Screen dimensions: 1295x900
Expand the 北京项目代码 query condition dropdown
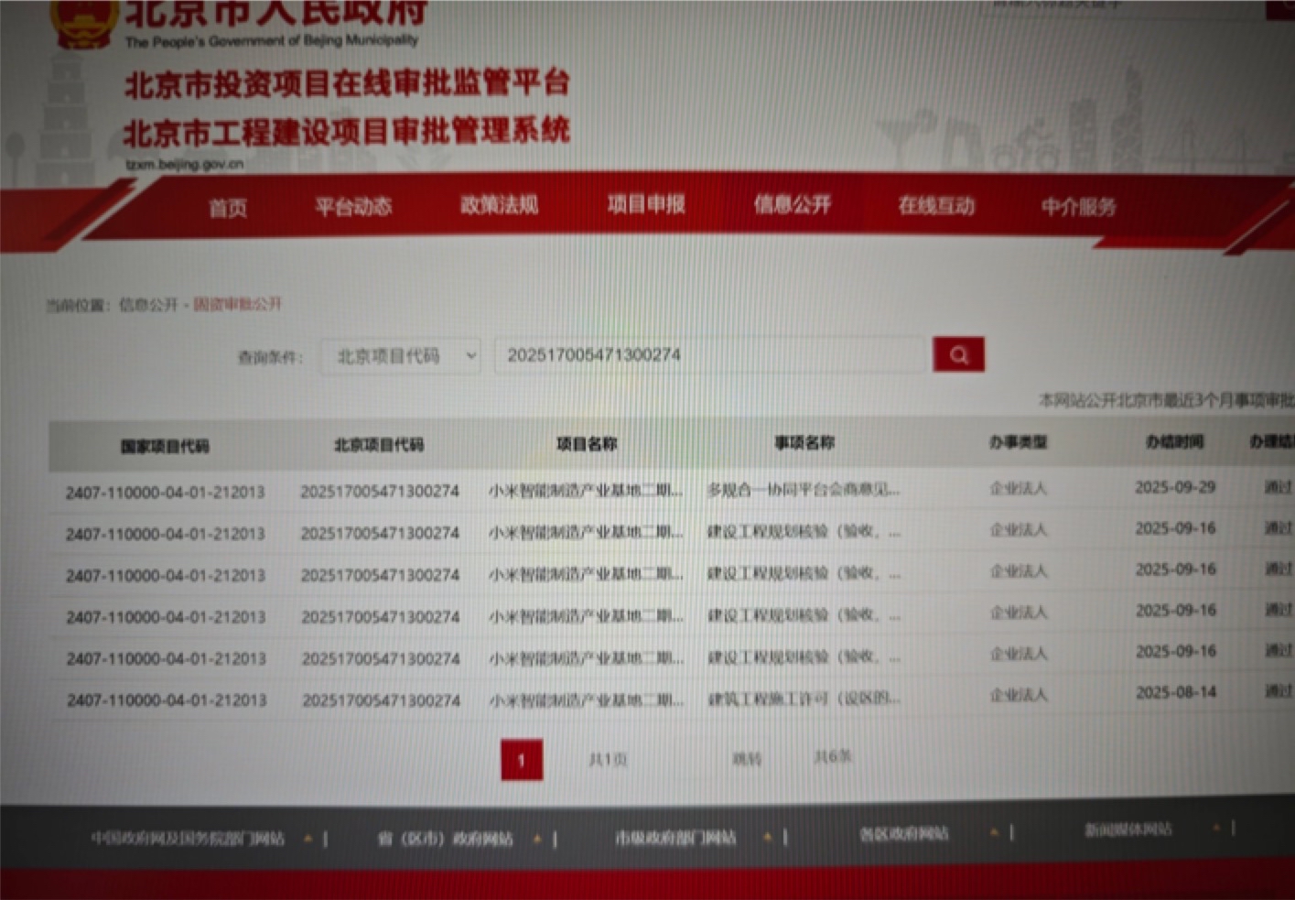click(x=401, y=355)
